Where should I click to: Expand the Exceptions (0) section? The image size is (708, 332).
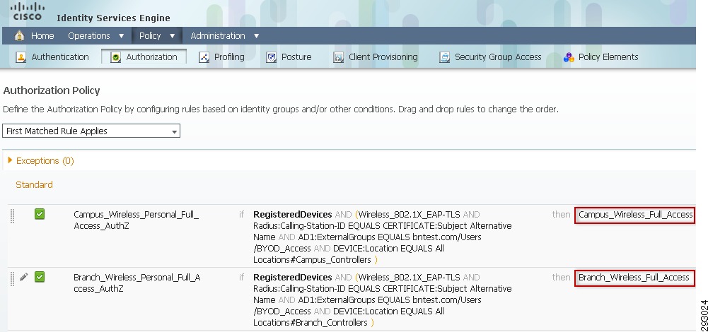click(10, 160)
